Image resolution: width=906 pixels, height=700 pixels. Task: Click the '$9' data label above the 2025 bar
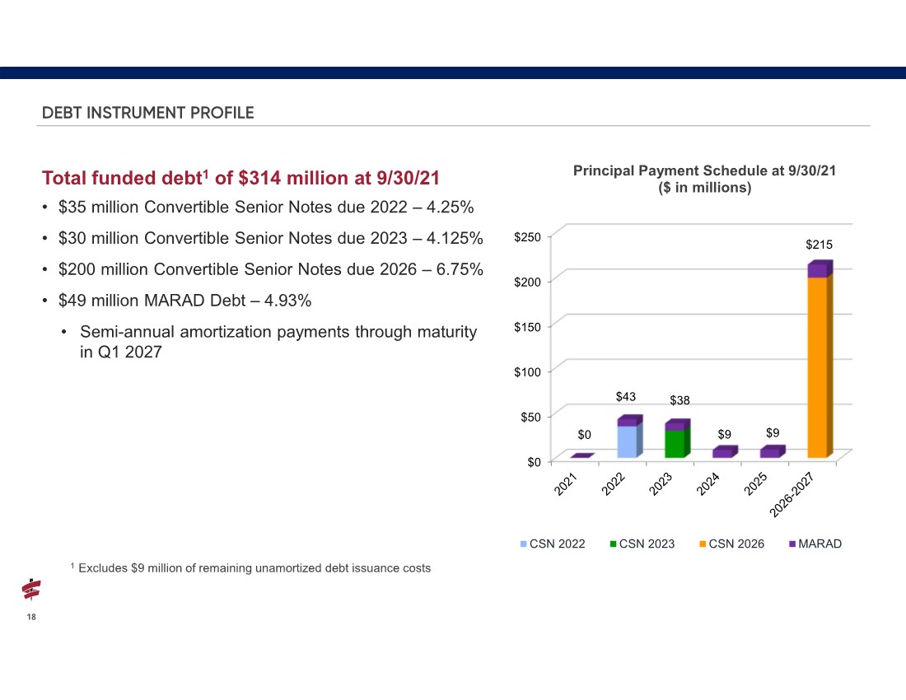tap(773, 433)
